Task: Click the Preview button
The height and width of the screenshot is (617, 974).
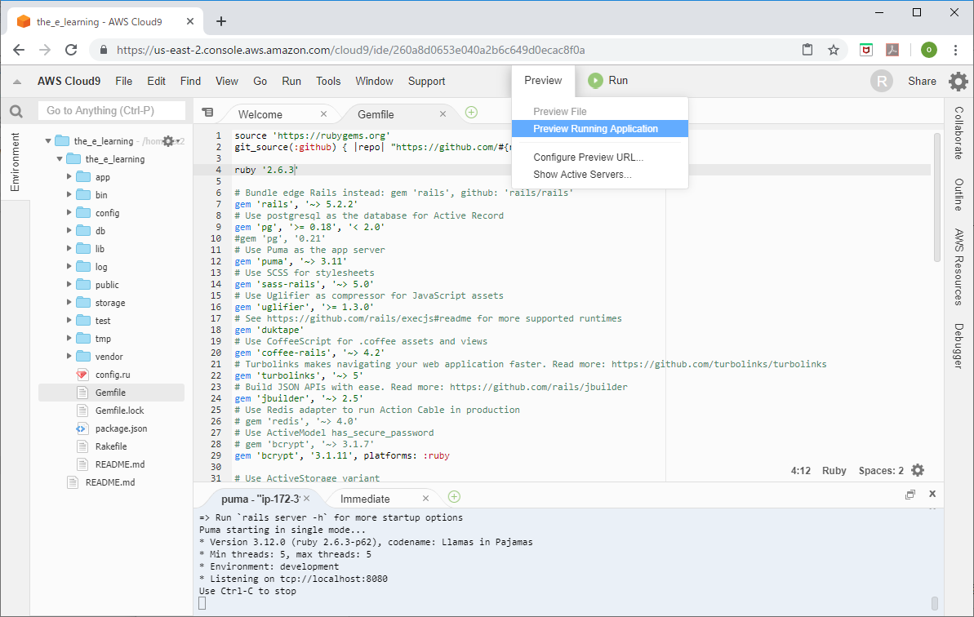Action: click(x=543, y=81)
